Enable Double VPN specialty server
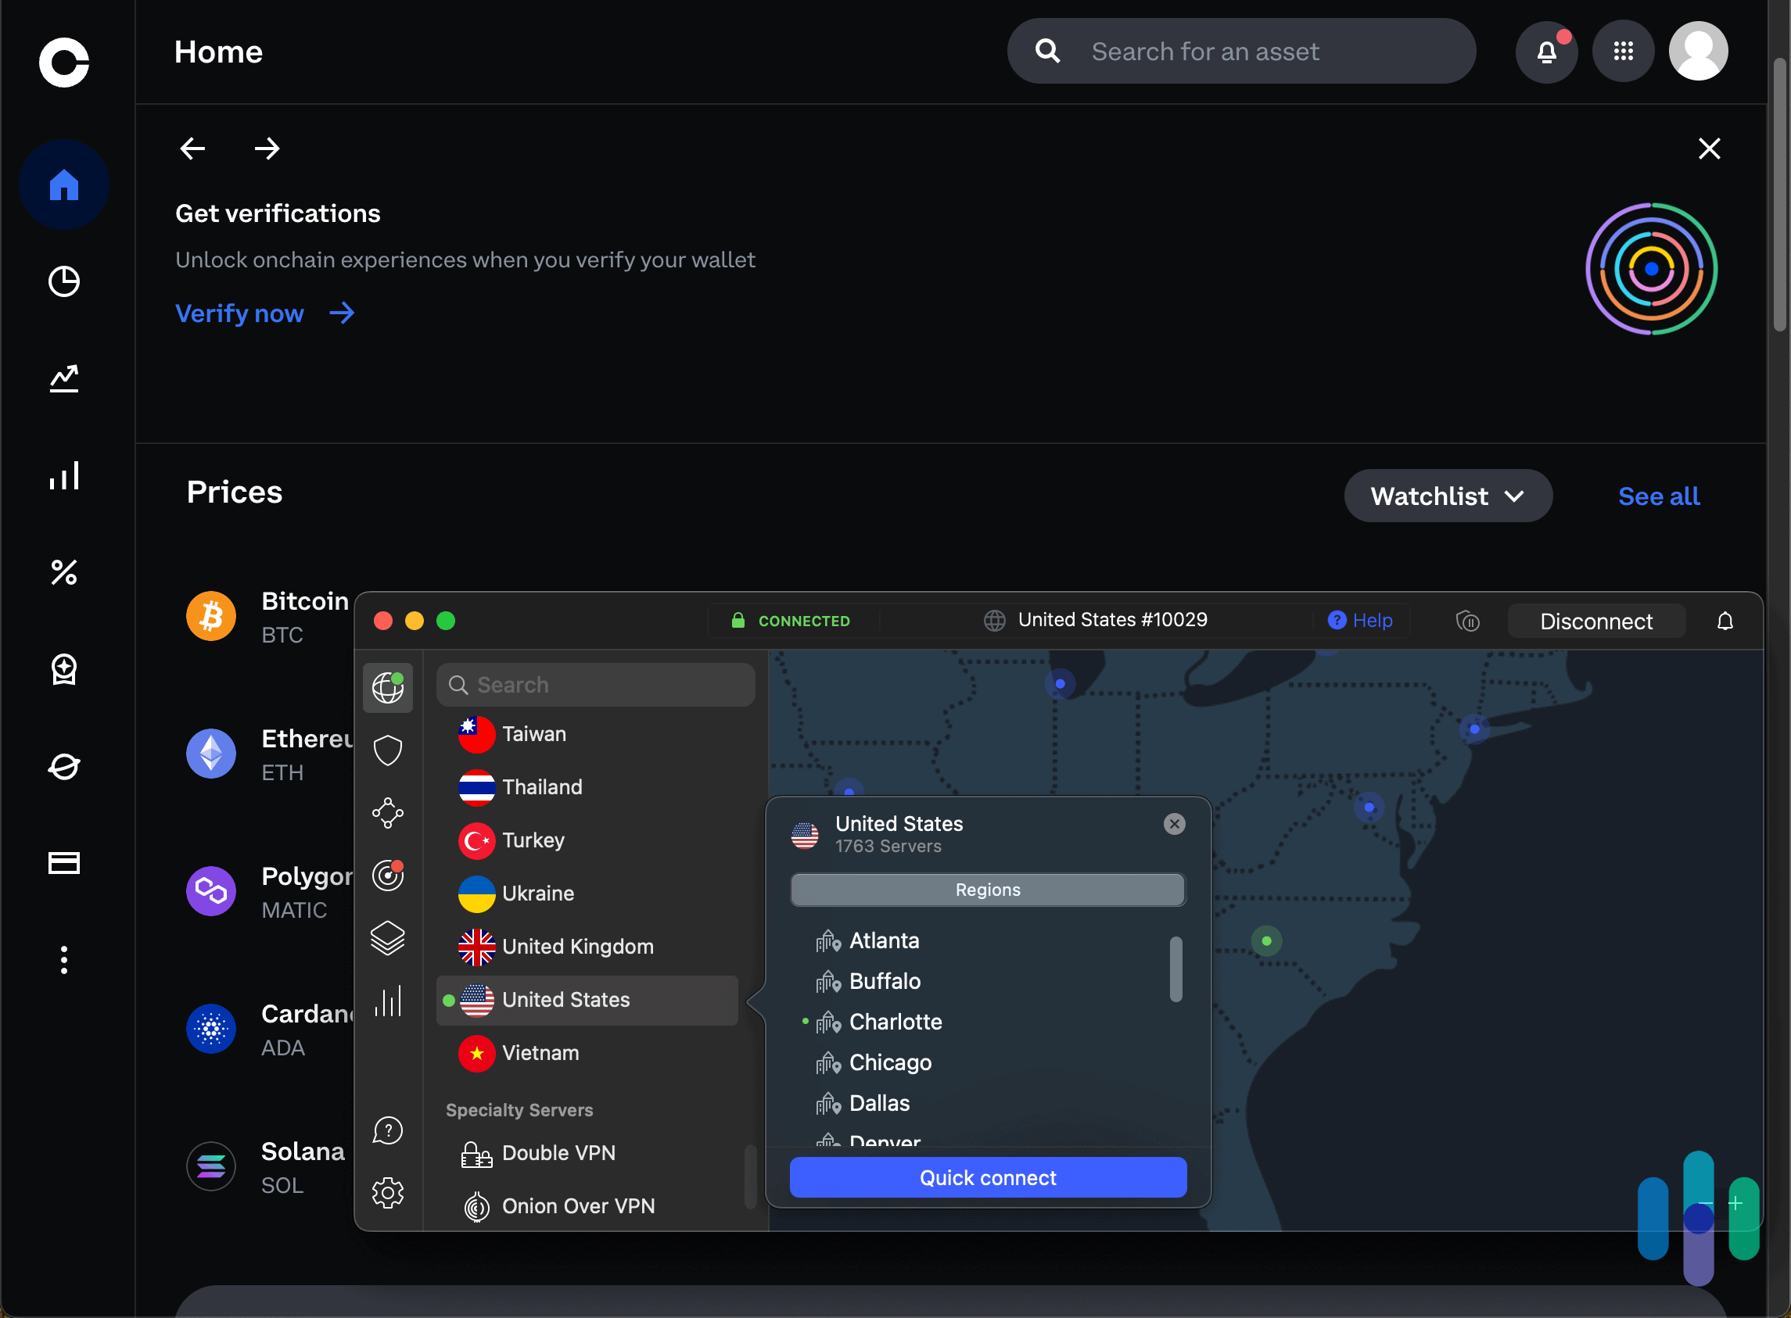 click(558, 1152)
